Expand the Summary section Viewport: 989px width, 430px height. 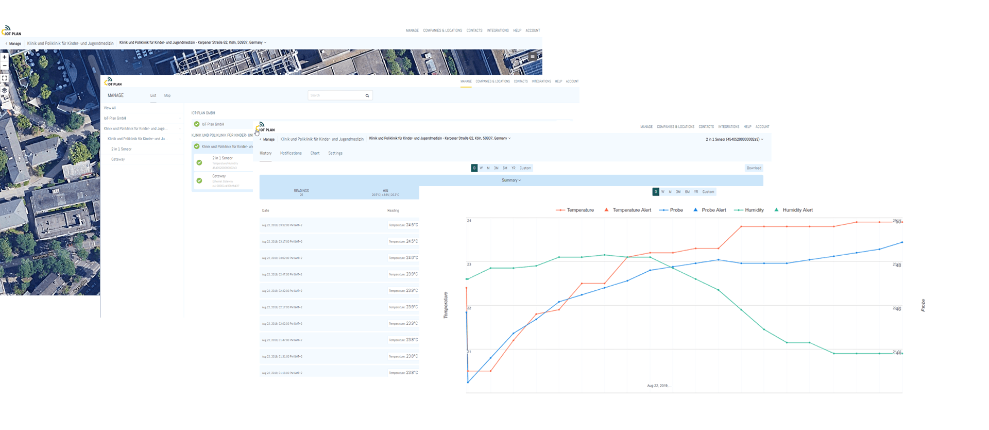511,180
